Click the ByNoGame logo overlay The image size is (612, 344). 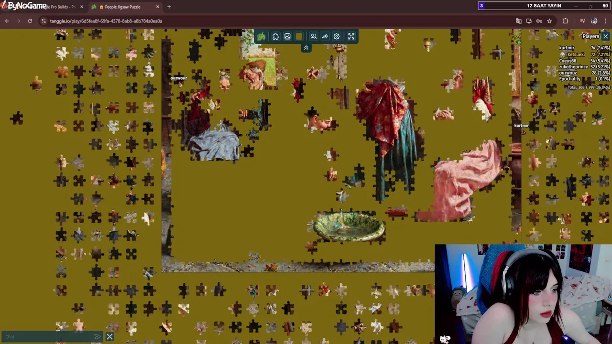[x=24, y=6]
